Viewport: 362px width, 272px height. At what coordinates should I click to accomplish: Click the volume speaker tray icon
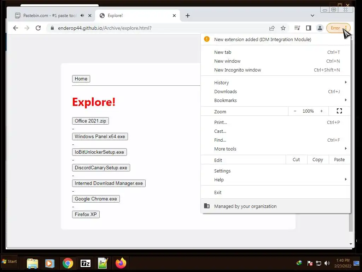327,263
